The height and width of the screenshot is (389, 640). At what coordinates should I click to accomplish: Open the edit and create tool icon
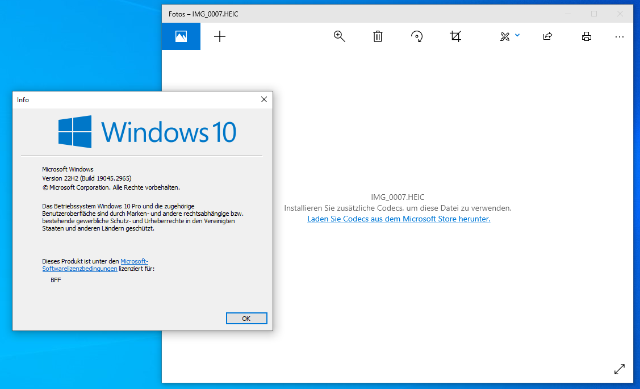(x=505, y=36)
